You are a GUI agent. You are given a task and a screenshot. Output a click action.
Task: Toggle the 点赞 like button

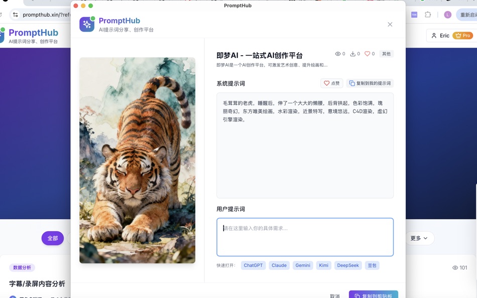point(331,83)
